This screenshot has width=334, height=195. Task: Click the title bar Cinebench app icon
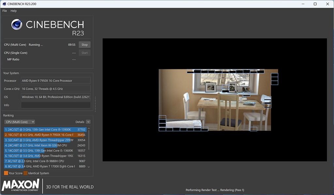(4, 4)
